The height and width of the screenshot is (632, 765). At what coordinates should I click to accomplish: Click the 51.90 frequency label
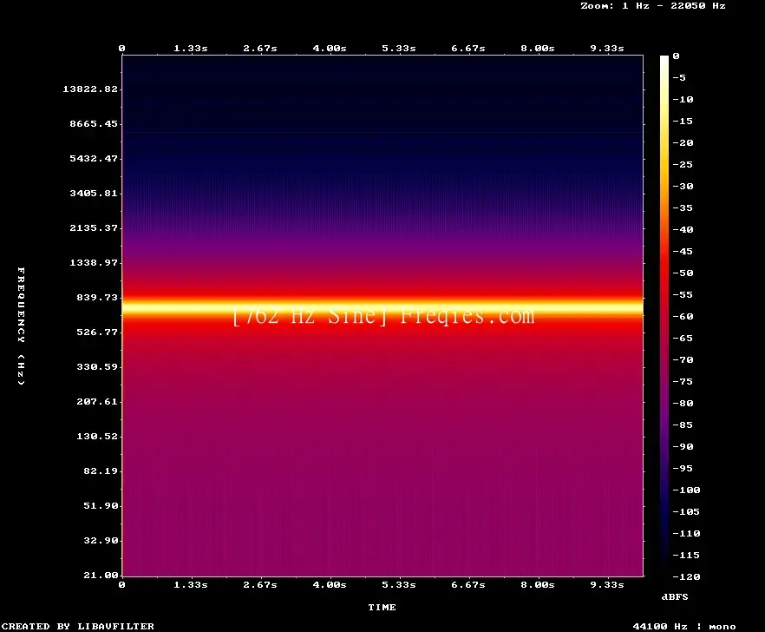pos(101,505)
